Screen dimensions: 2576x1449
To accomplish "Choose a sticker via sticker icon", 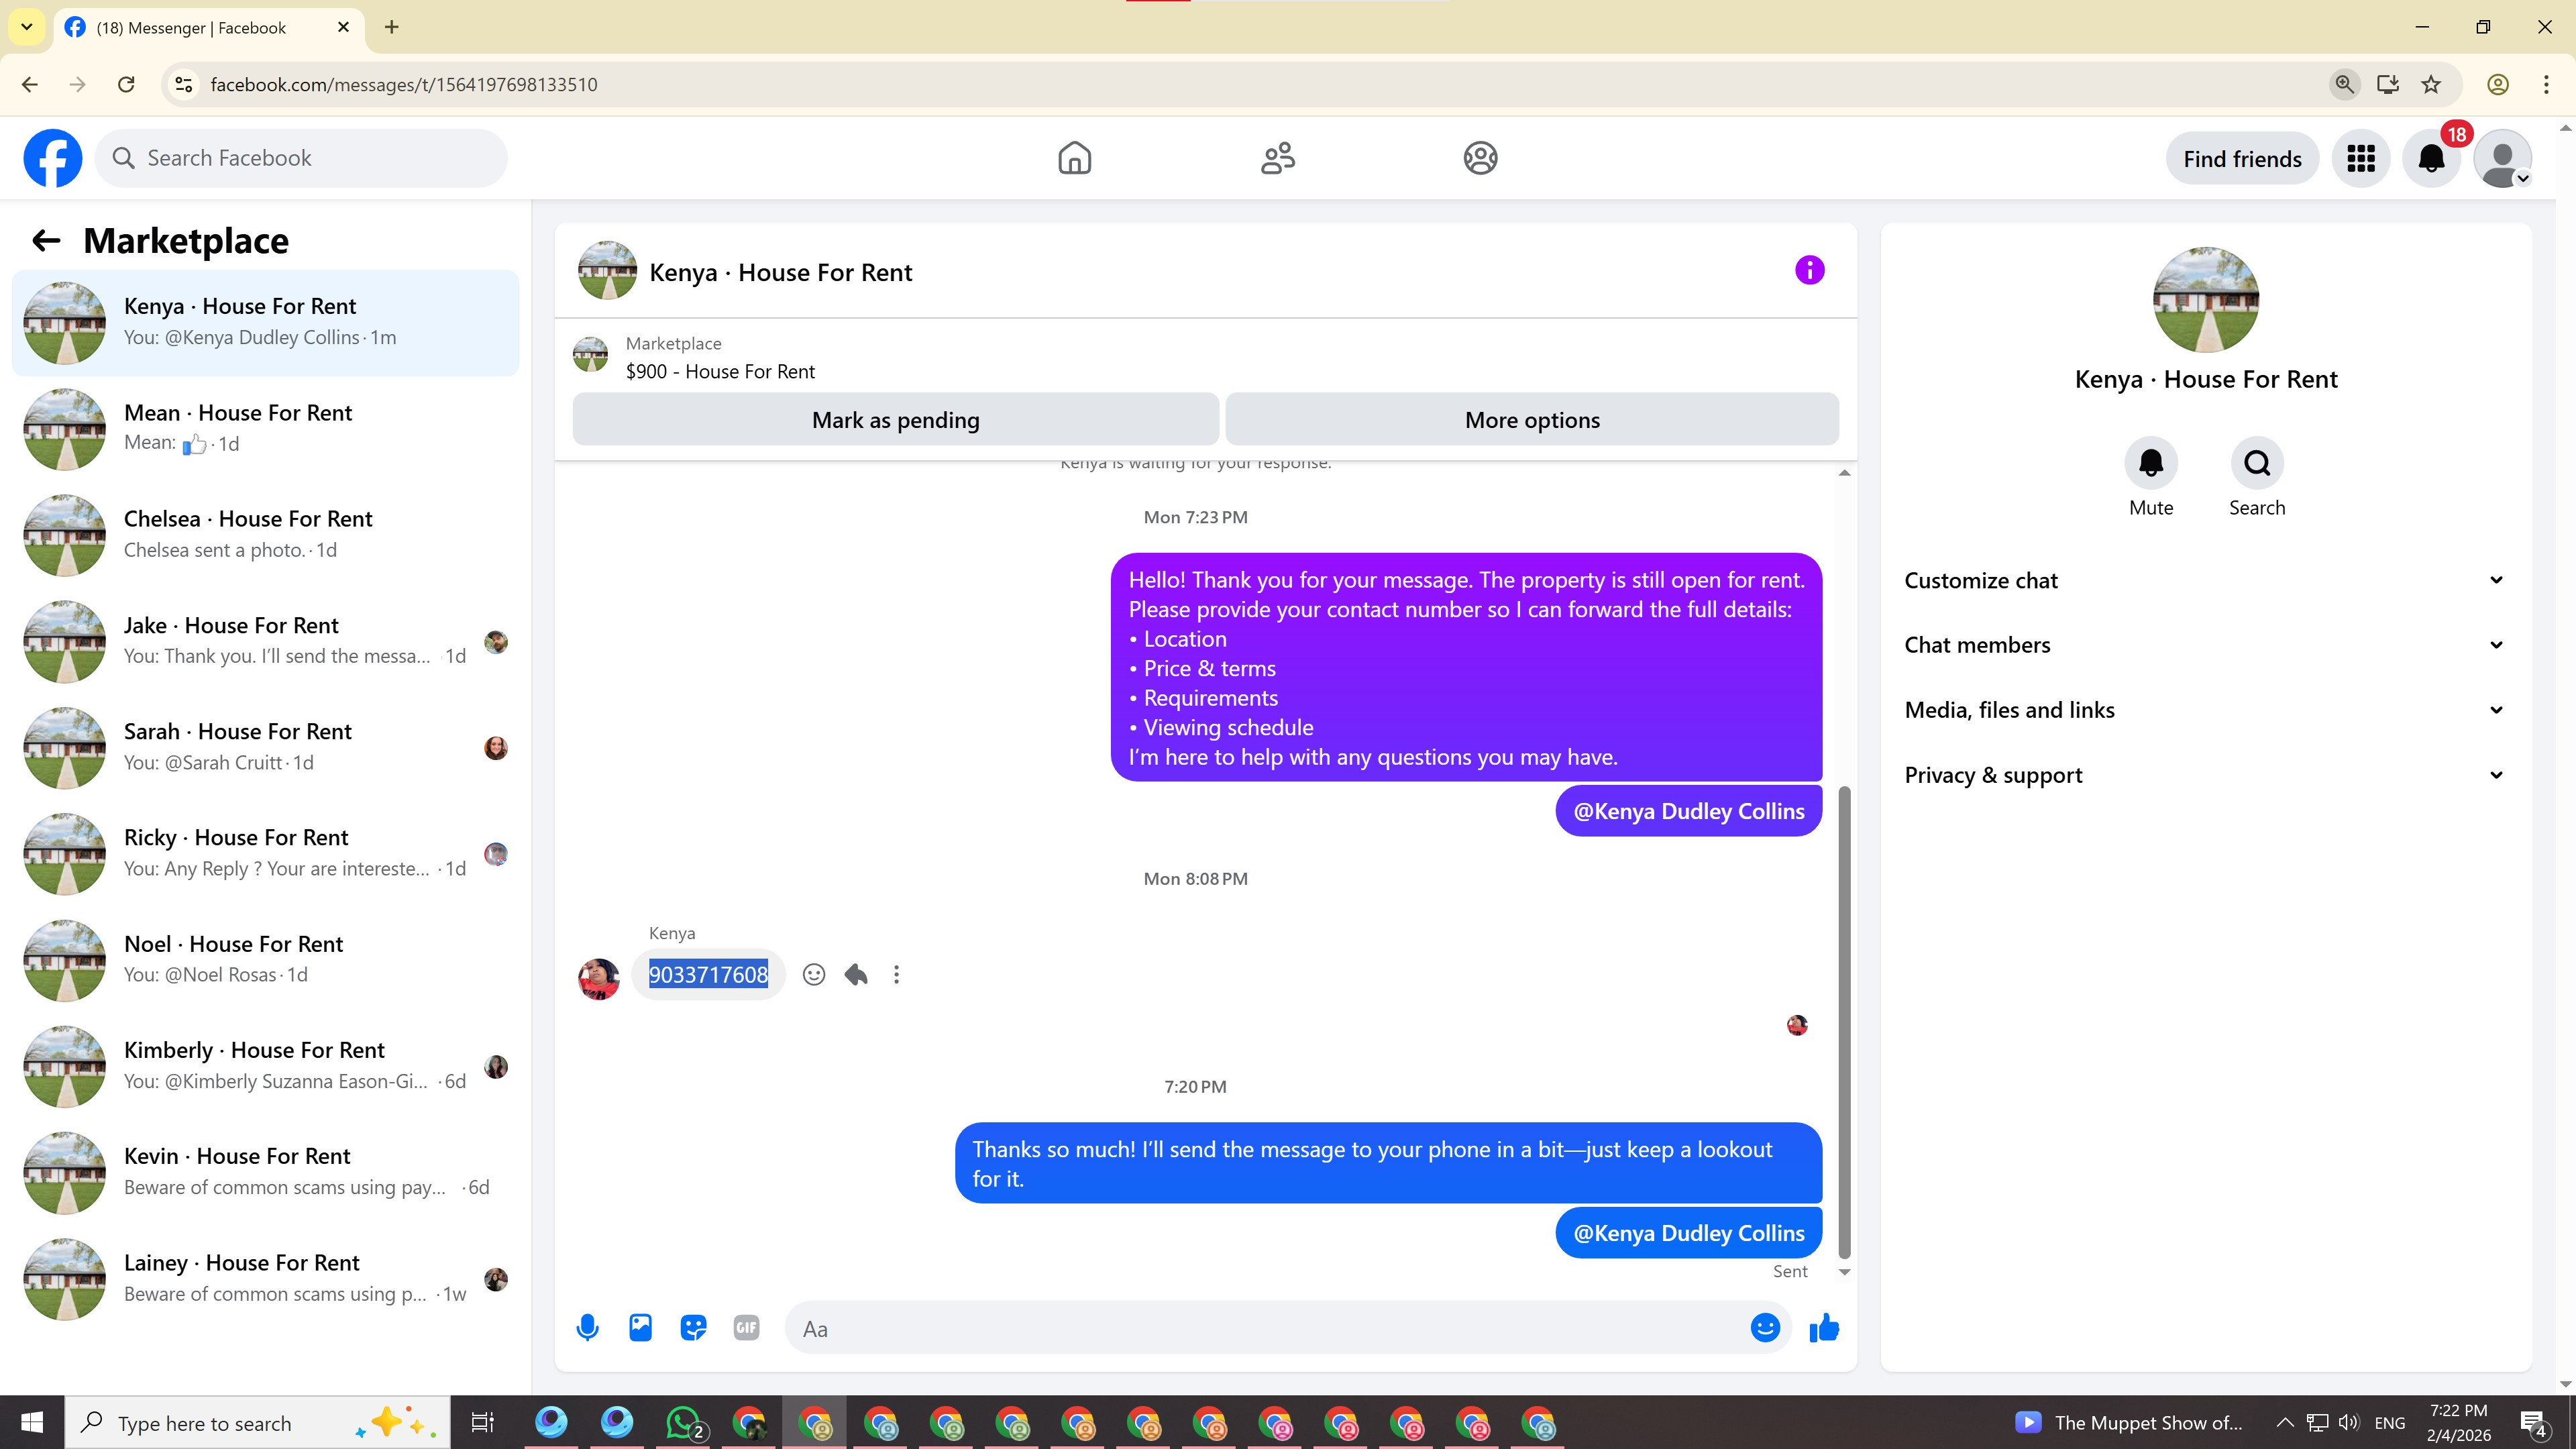I will [x=693, y=1328].
